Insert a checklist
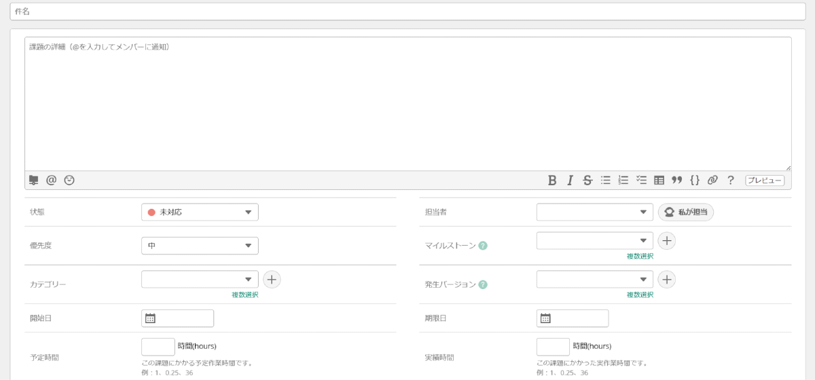The image size is (815, 380). click(641, 180)
